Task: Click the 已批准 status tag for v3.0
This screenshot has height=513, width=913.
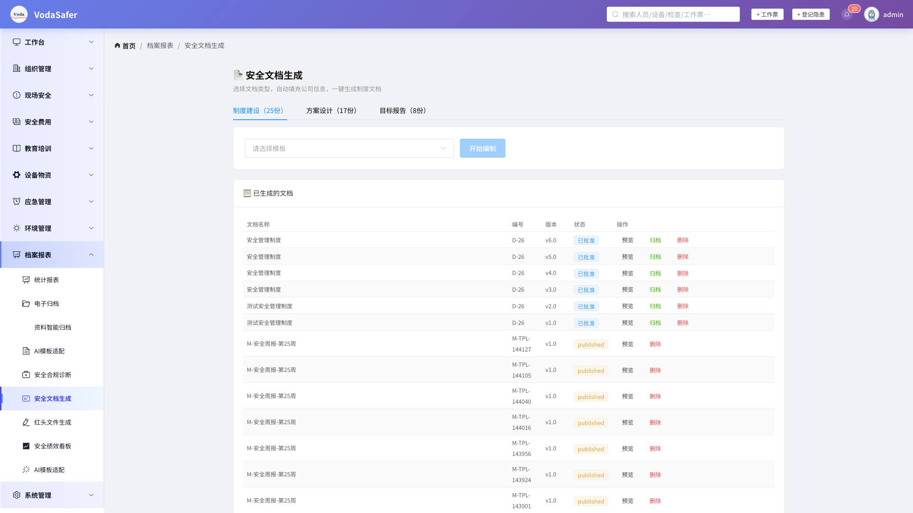Action: tap(586, 290)
